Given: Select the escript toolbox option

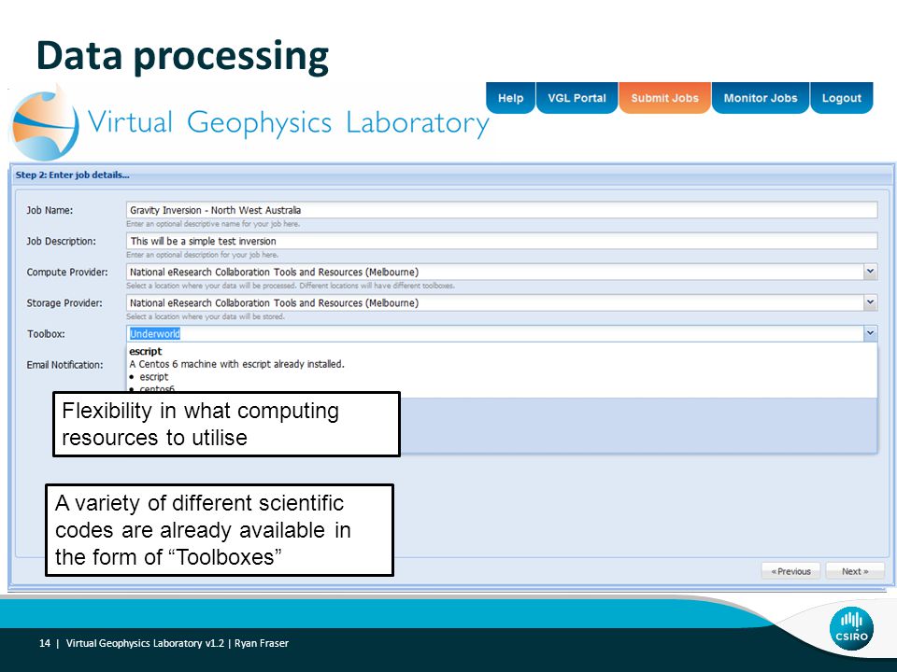Looking at the screenshot, I should pyautogui.click(x=502, y=371).
